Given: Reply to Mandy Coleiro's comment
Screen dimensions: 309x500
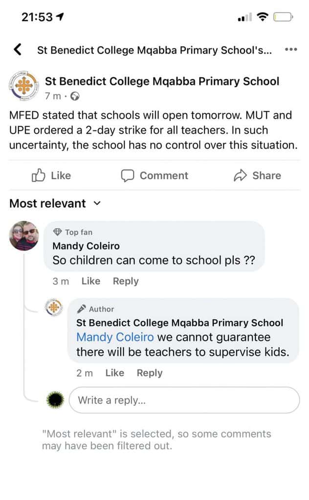Looking at the screenshot, I should [126, 281].
